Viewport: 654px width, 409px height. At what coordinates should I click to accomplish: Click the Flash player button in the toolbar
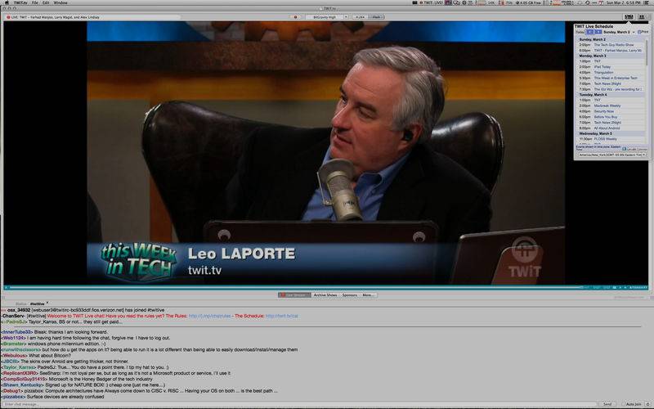click(x=377, y=17)
